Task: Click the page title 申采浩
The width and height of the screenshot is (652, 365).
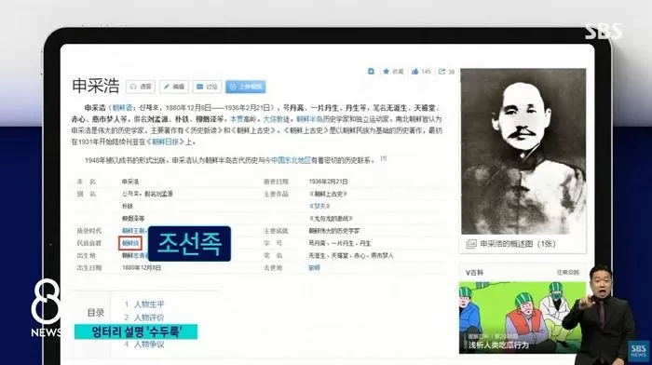Action: pos(96,86)
